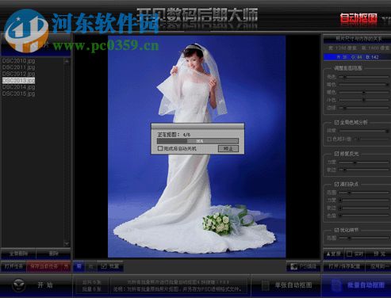Click the 亮色 slider
Image resolution: width=391 pixels, height=298 pixels.
click(364, 77)
